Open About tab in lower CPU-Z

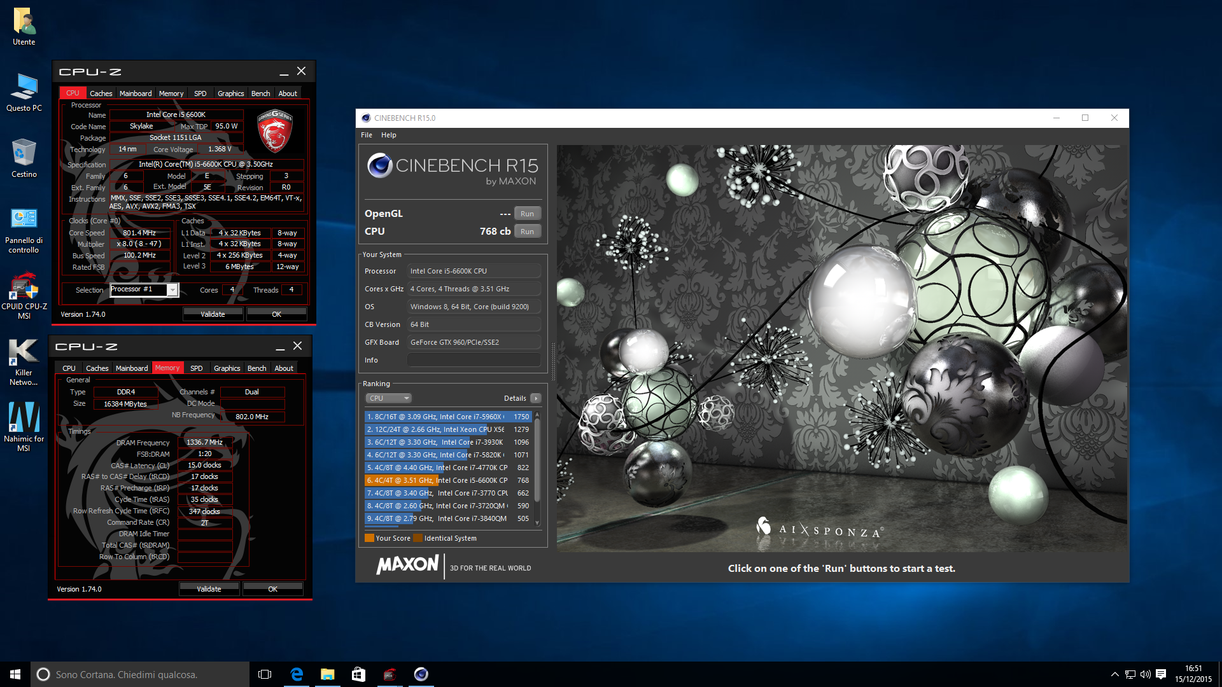[x=284, y=368]
